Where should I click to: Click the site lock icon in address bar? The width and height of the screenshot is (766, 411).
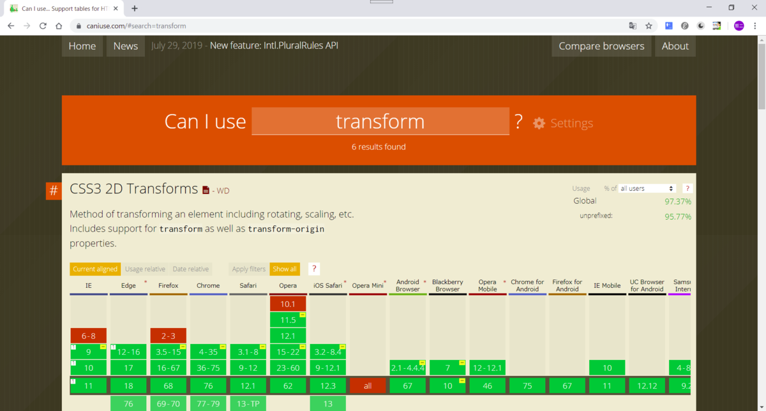79,26
